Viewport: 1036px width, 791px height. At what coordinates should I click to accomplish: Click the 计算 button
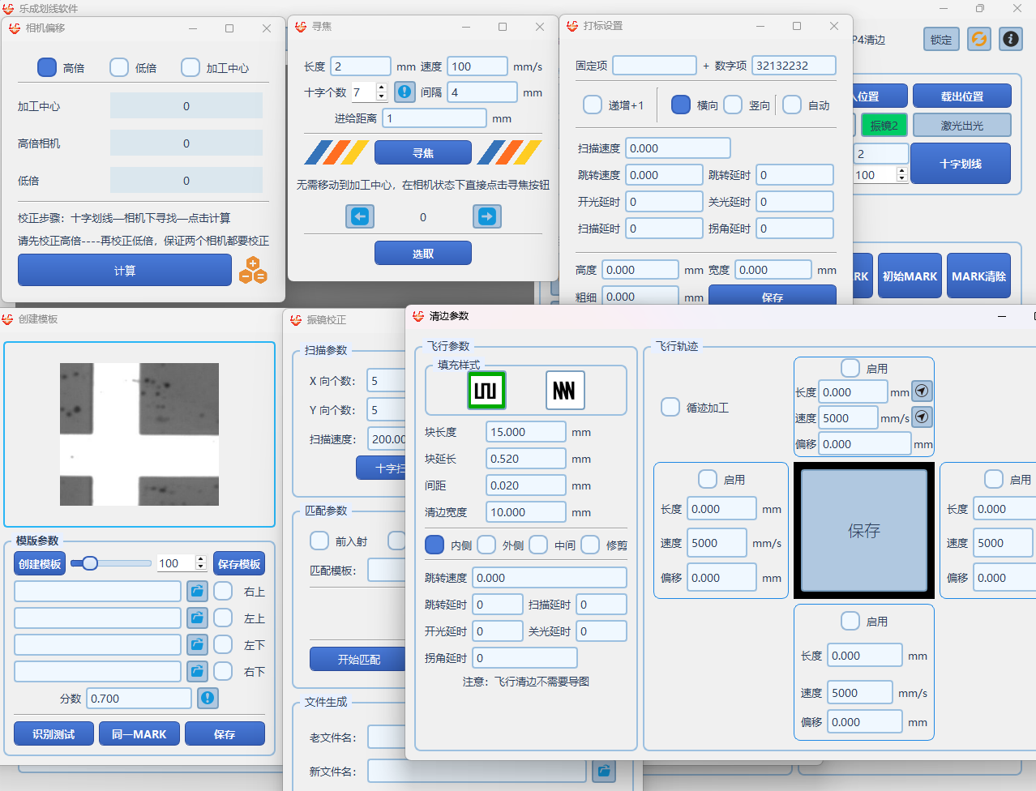point(125,271)
